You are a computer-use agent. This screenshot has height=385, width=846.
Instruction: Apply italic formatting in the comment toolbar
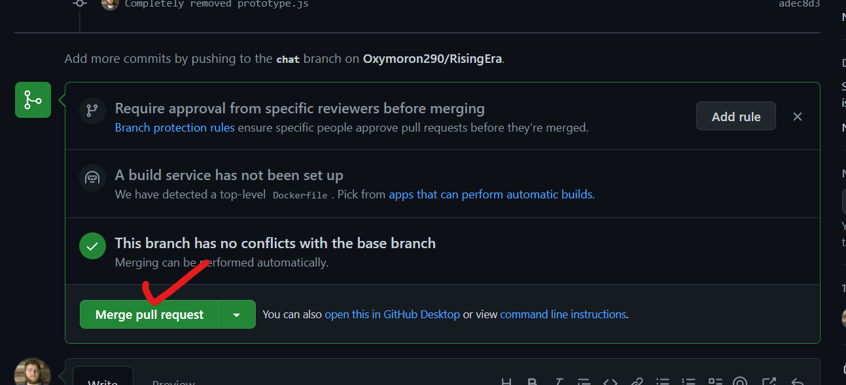pyautogui.click(x=558, y=382)
